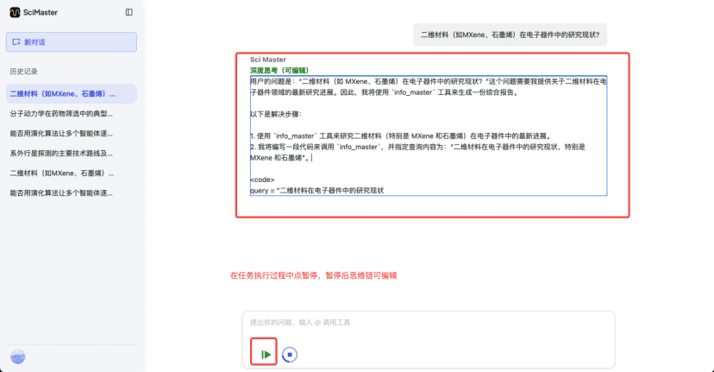Collapse the sidebar with the panel toggle icon

tap(128, 12)
